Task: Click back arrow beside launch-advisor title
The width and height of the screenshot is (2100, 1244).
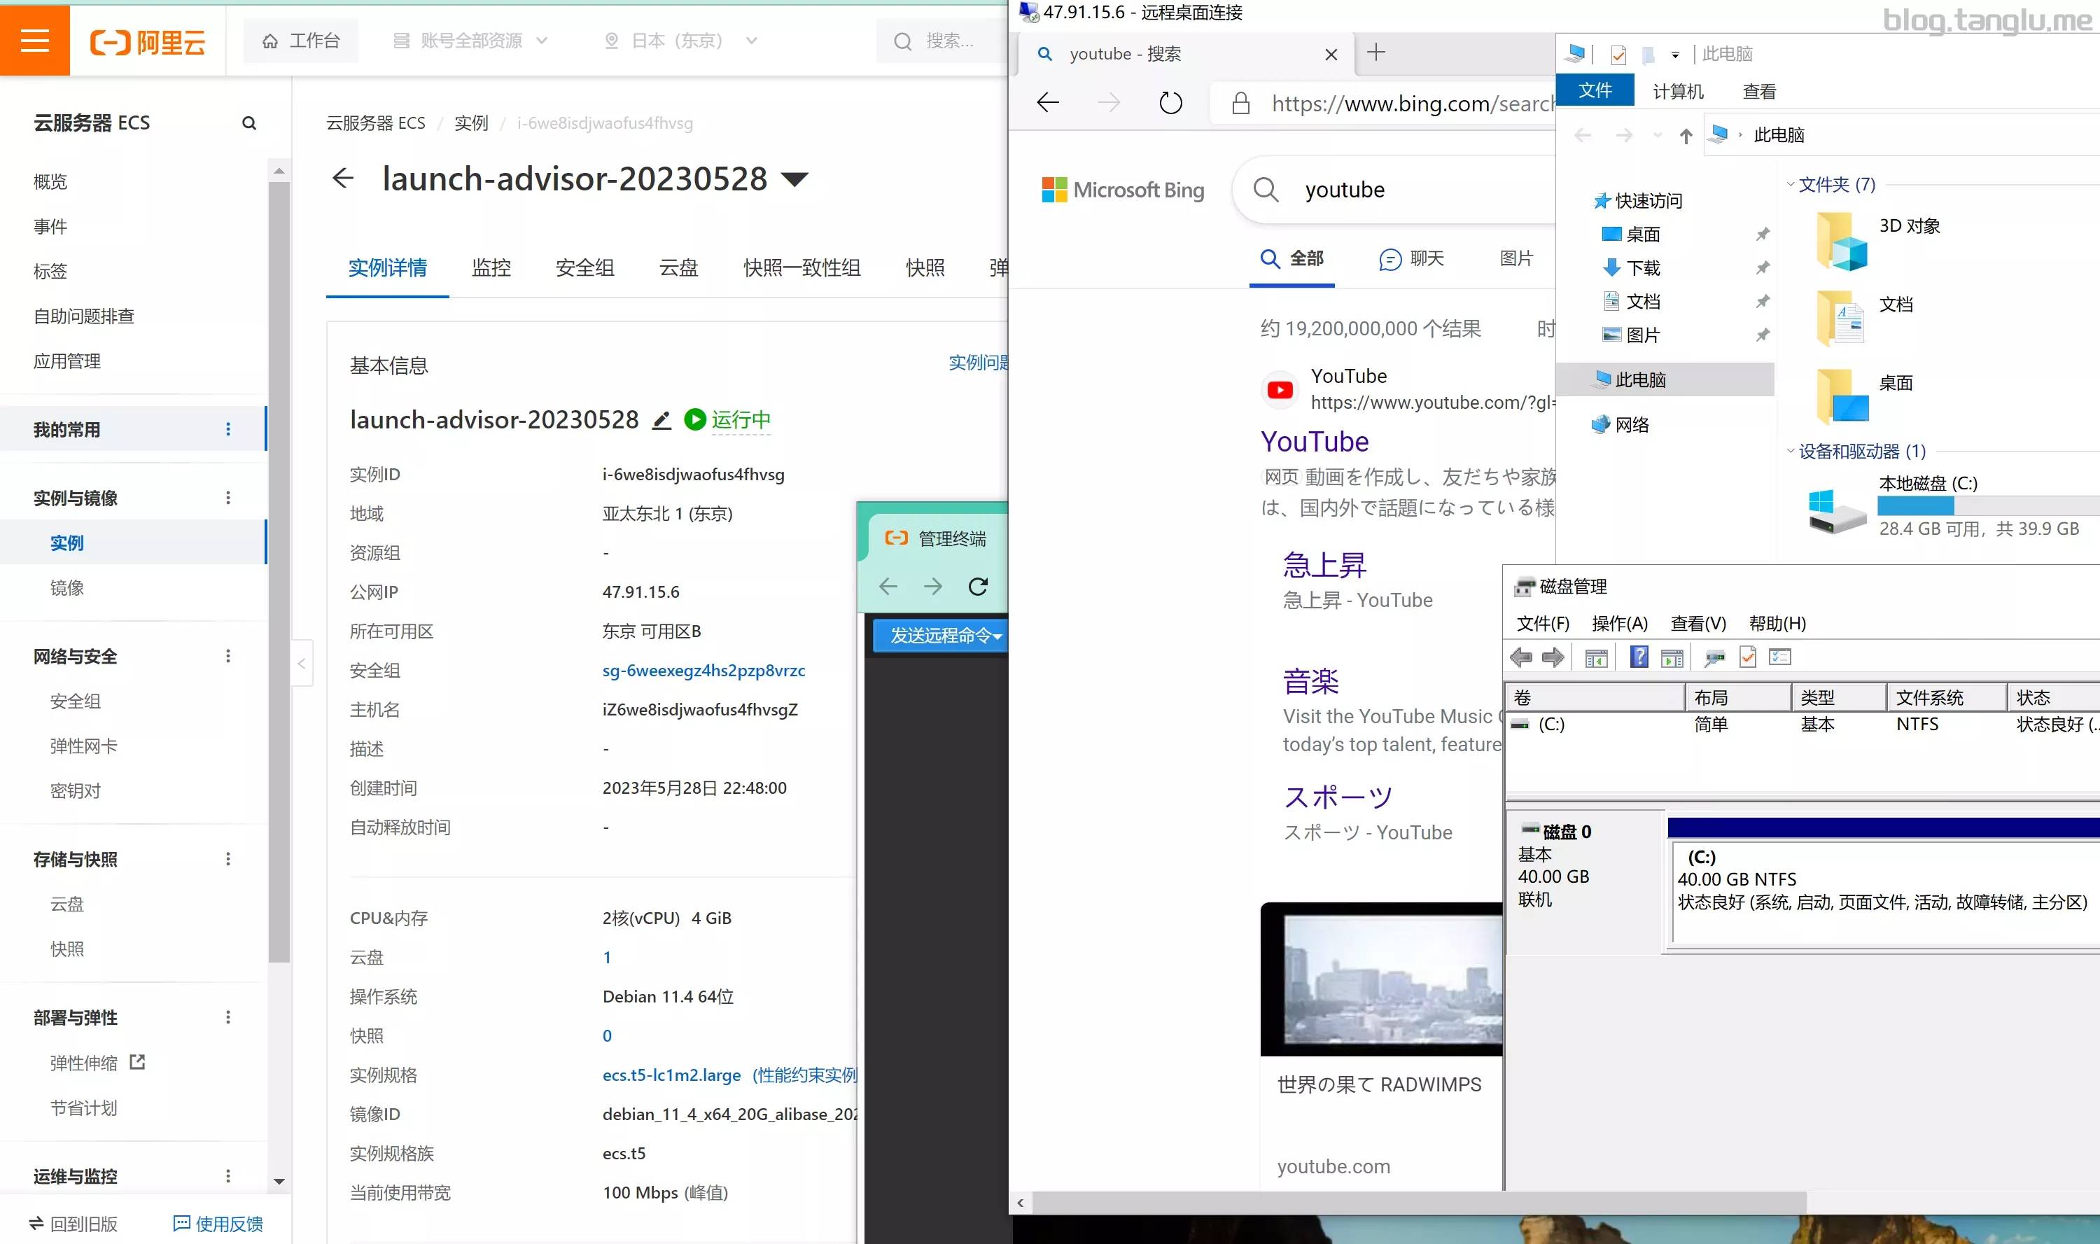Action: point(343,178)
